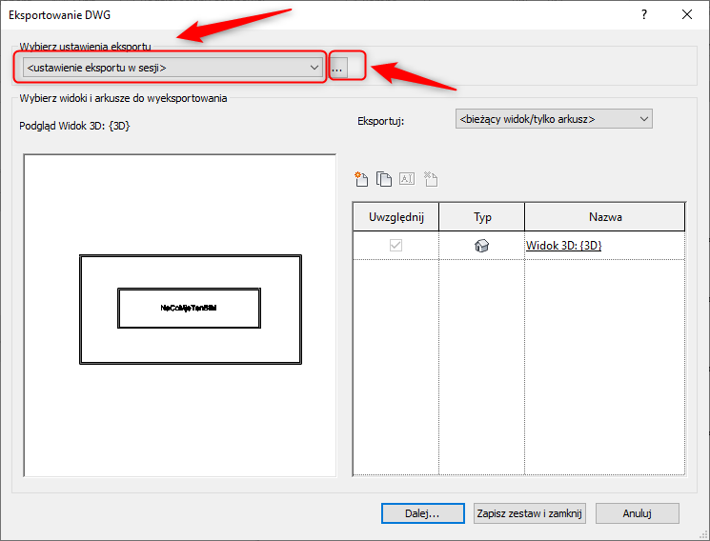Click the duplicate set icon
710x541 pixels.
[384, 179]
